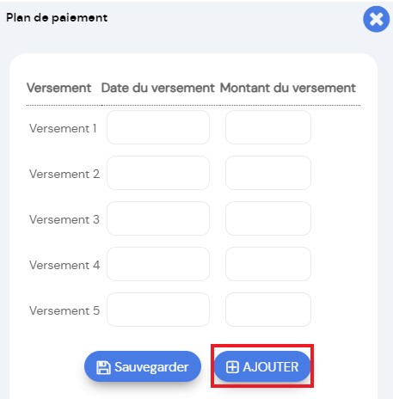Save the payment plan with Sauvegarder
Screen dimensions: 393x399
(x=143, y=366)
